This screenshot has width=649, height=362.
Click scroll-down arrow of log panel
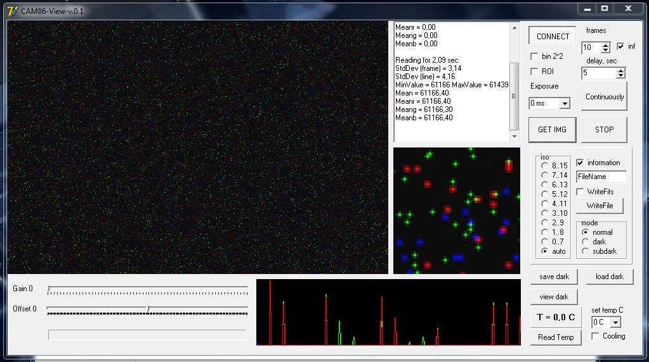pyautogui.click(x=515, y=137)
